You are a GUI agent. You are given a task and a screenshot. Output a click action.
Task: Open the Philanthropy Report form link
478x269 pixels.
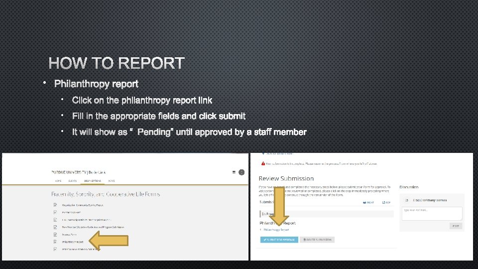point(73,242)
